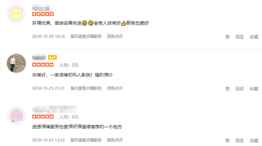This screenshot has height=146, width=262.
Task: Open the second reviewer's photo avatar
Action: (16, 63)
